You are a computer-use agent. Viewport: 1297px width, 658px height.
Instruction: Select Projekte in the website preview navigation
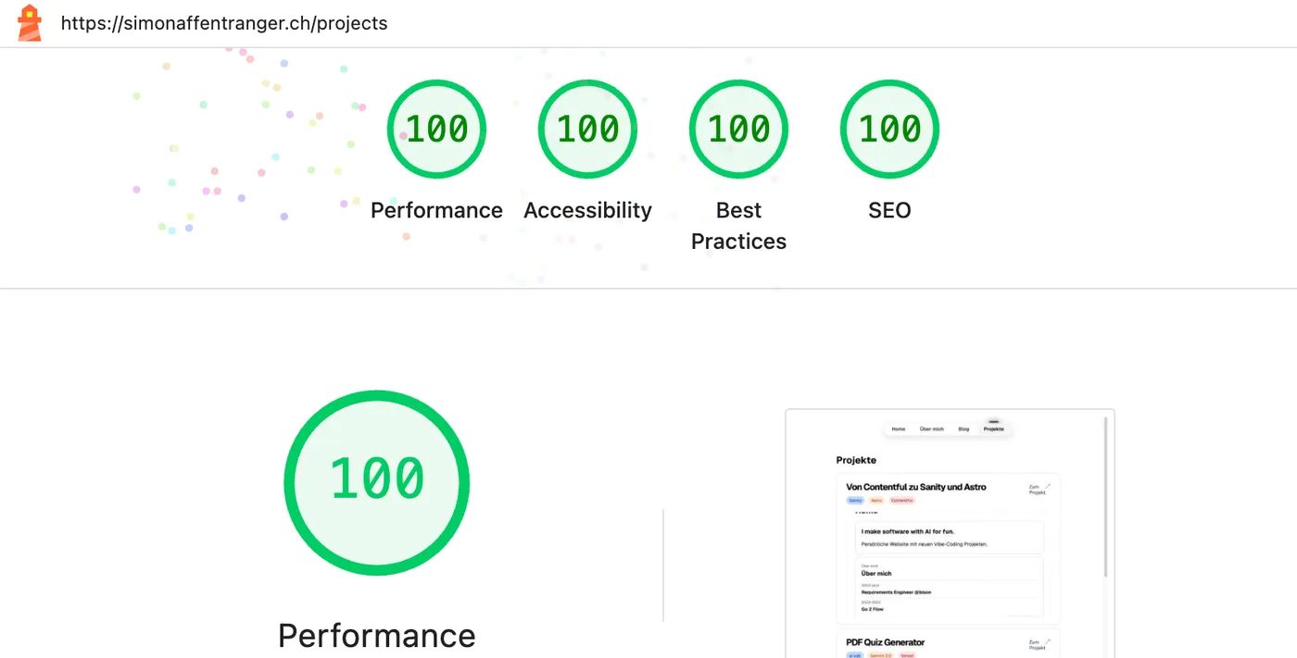point(995,428)
